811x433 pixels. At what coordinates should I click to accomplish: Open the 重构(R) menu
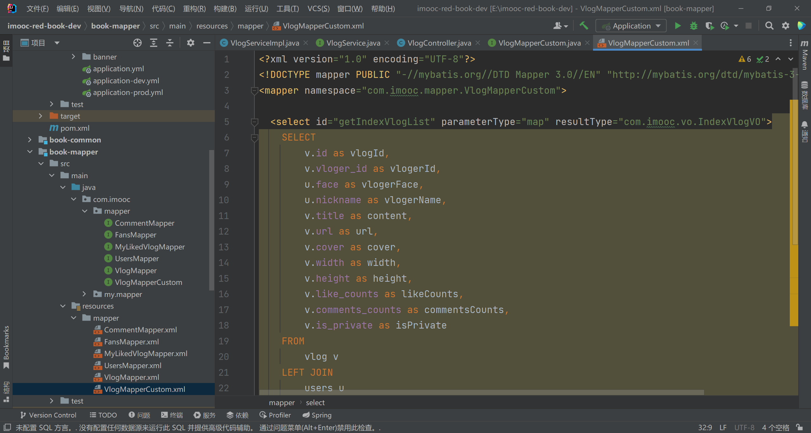(194, 9)
